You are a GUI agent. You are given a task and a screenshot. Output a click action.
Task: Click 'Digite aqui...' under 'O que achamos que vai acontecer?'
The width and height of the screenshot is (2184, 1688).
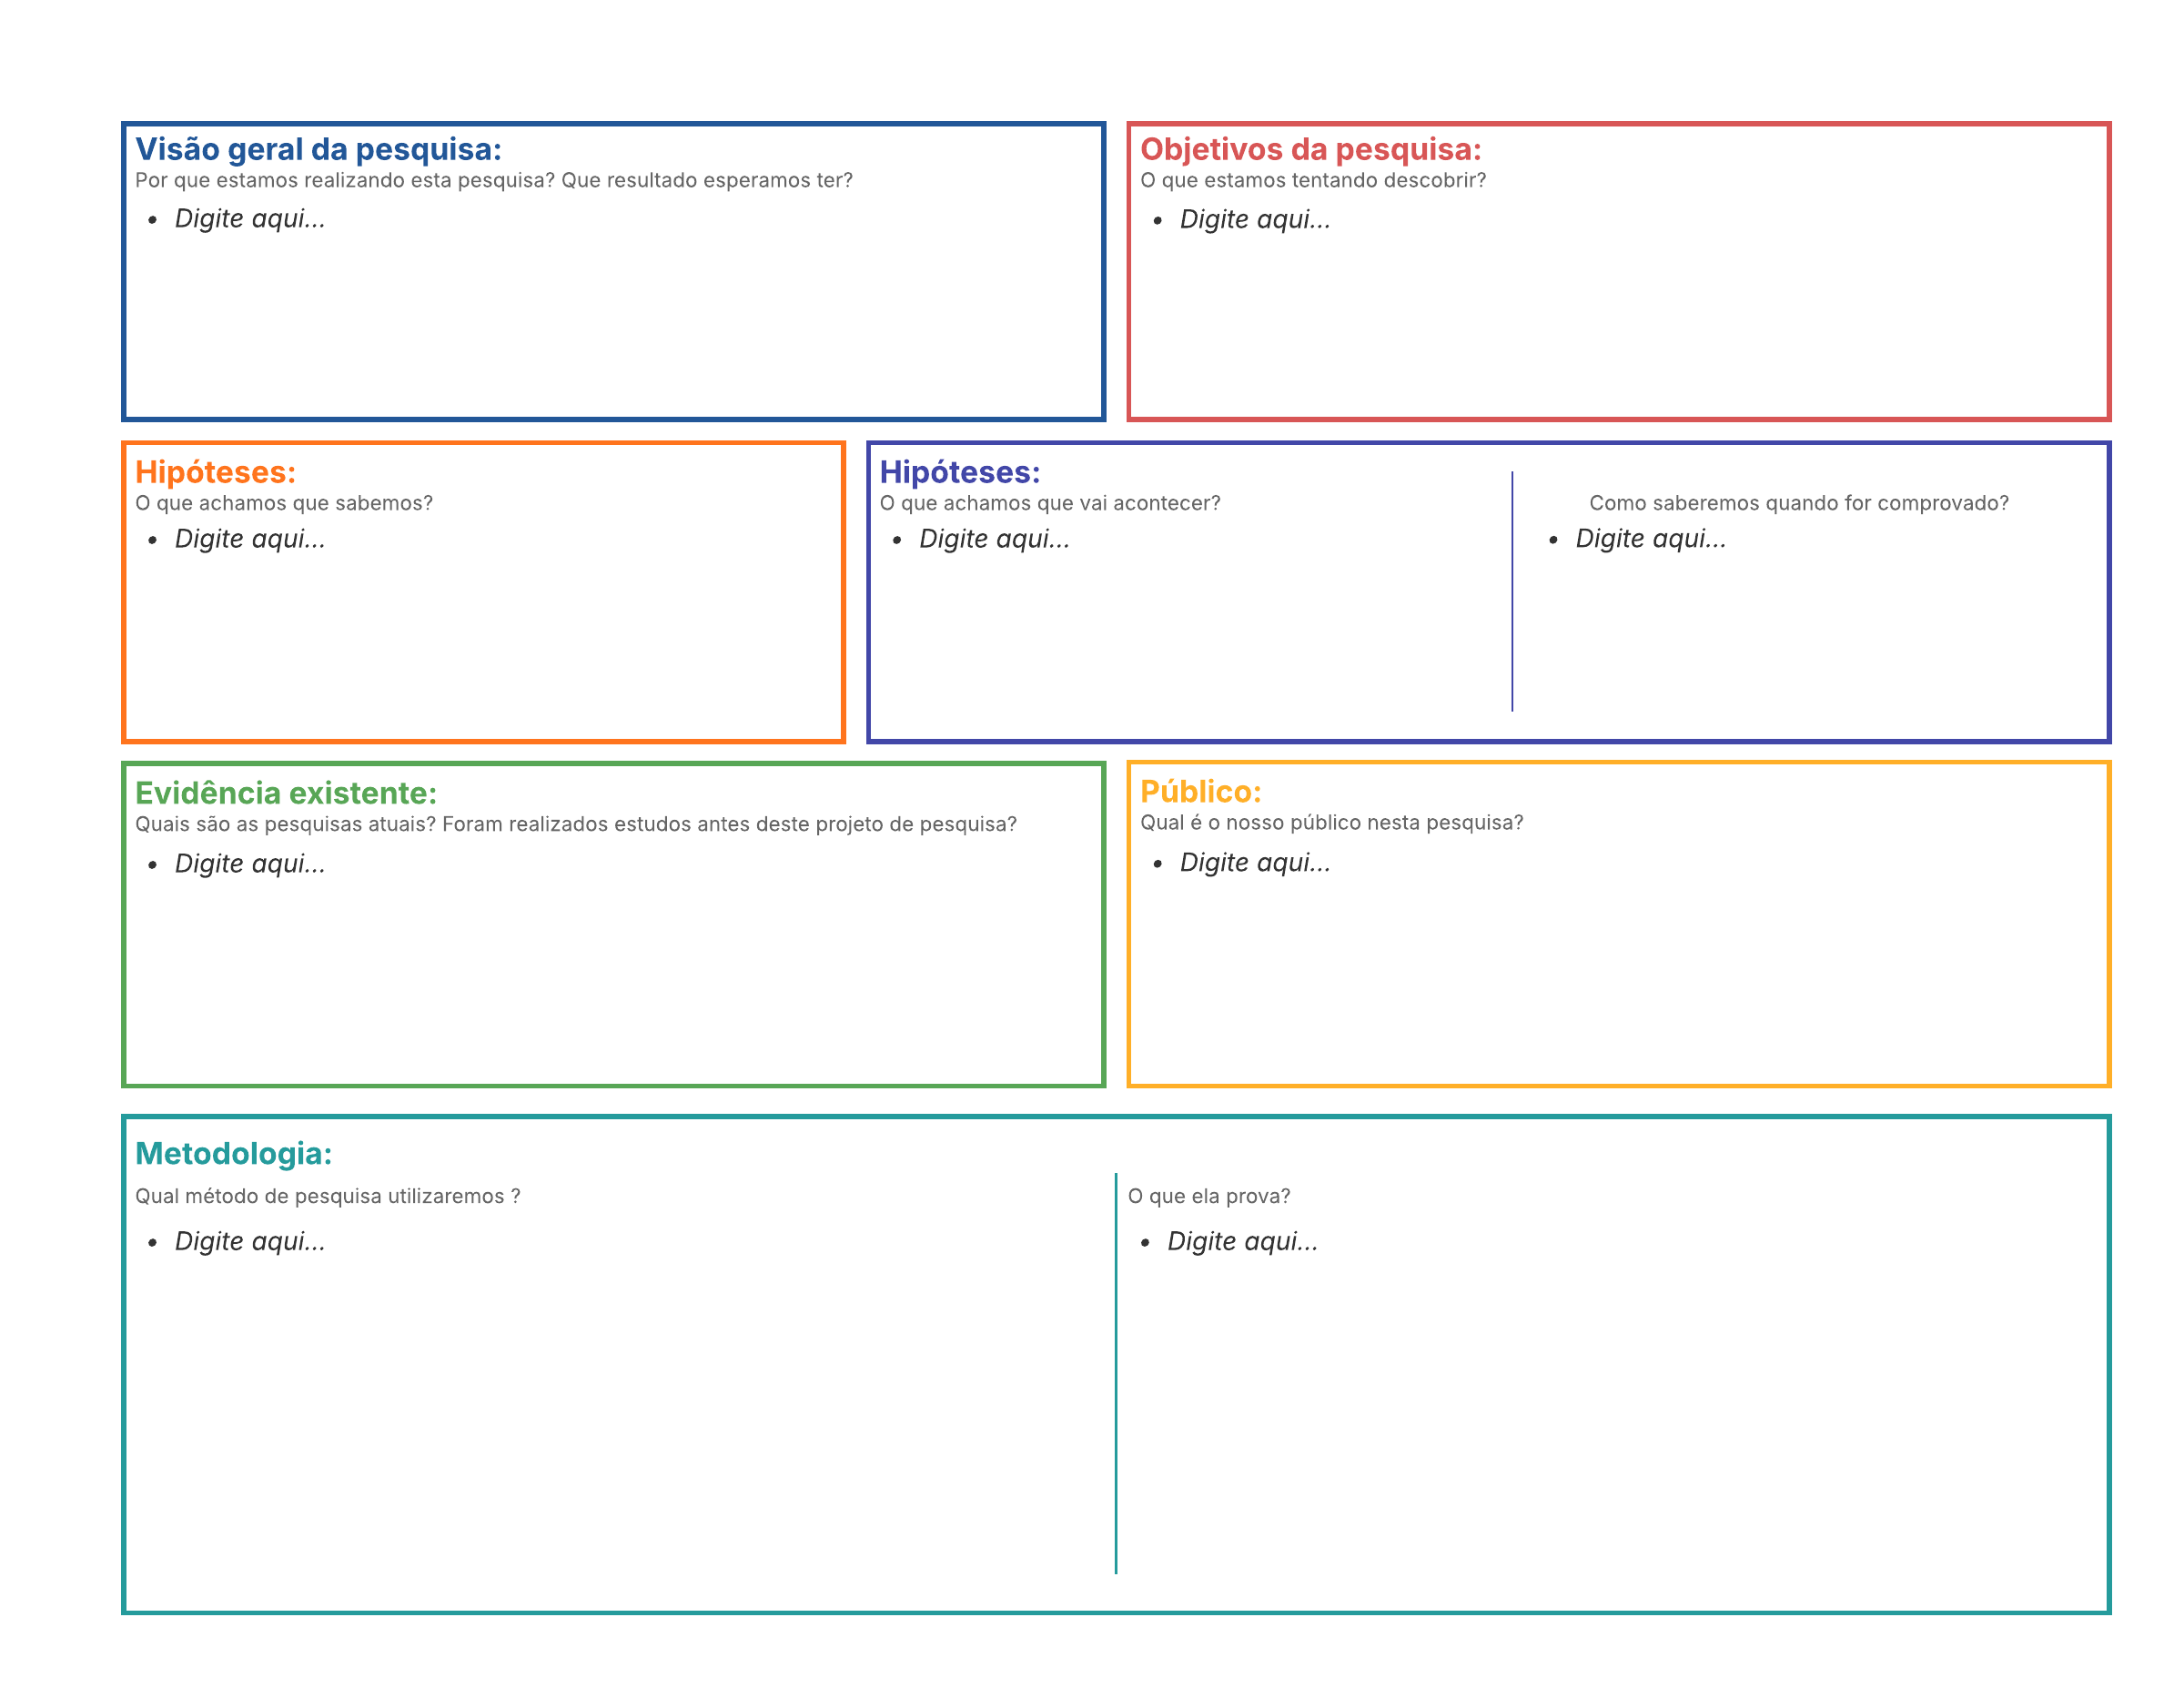[994, 538]
